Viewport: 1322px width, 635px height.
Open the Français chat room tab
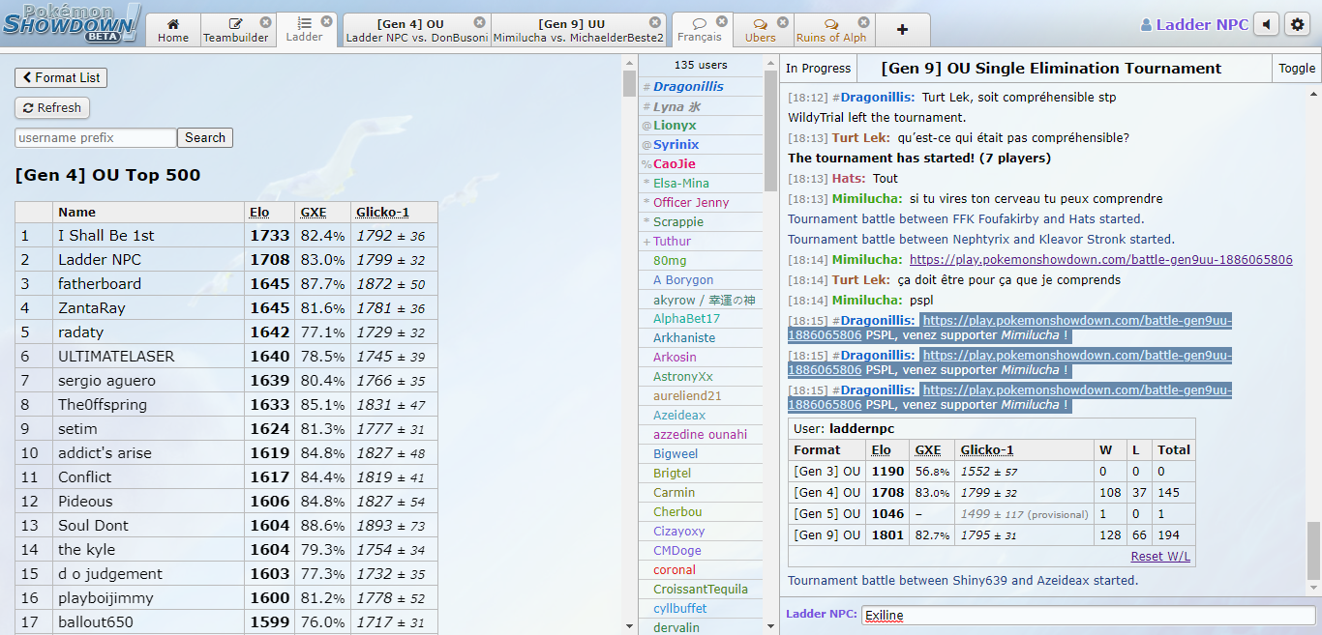[700, 30]
